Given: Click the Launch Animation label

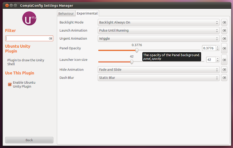Looking at the screenshot, I should [x=73, y=31].
